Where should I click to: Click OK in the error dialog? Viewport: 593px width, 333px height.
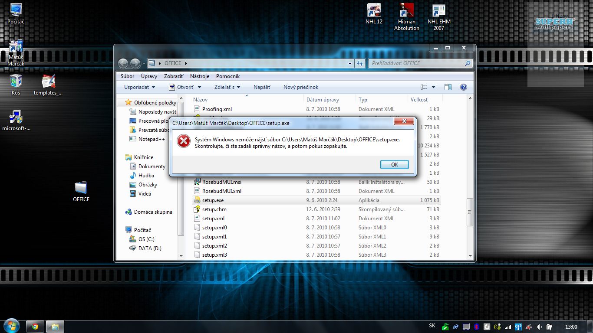click(395, 164)
